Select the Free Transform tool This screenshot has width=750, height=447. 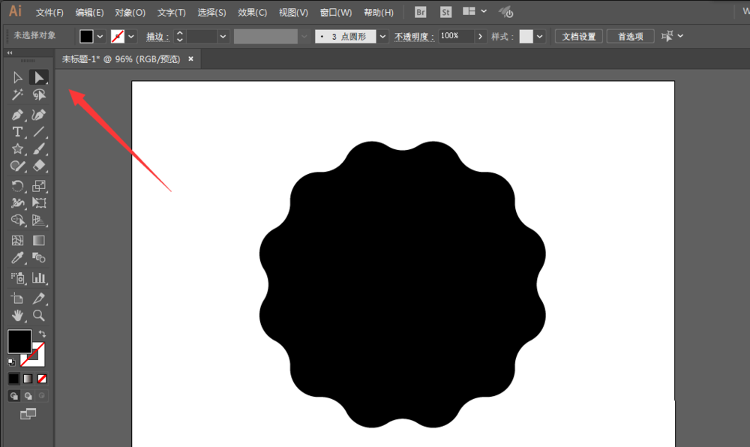[x=39, y=202]
